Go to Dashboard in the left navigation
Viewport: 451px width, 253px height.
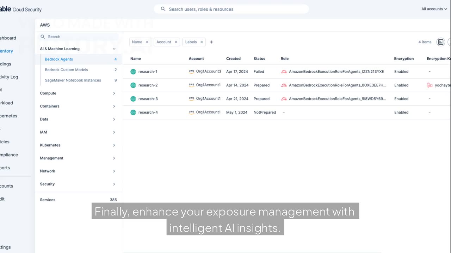8,38
